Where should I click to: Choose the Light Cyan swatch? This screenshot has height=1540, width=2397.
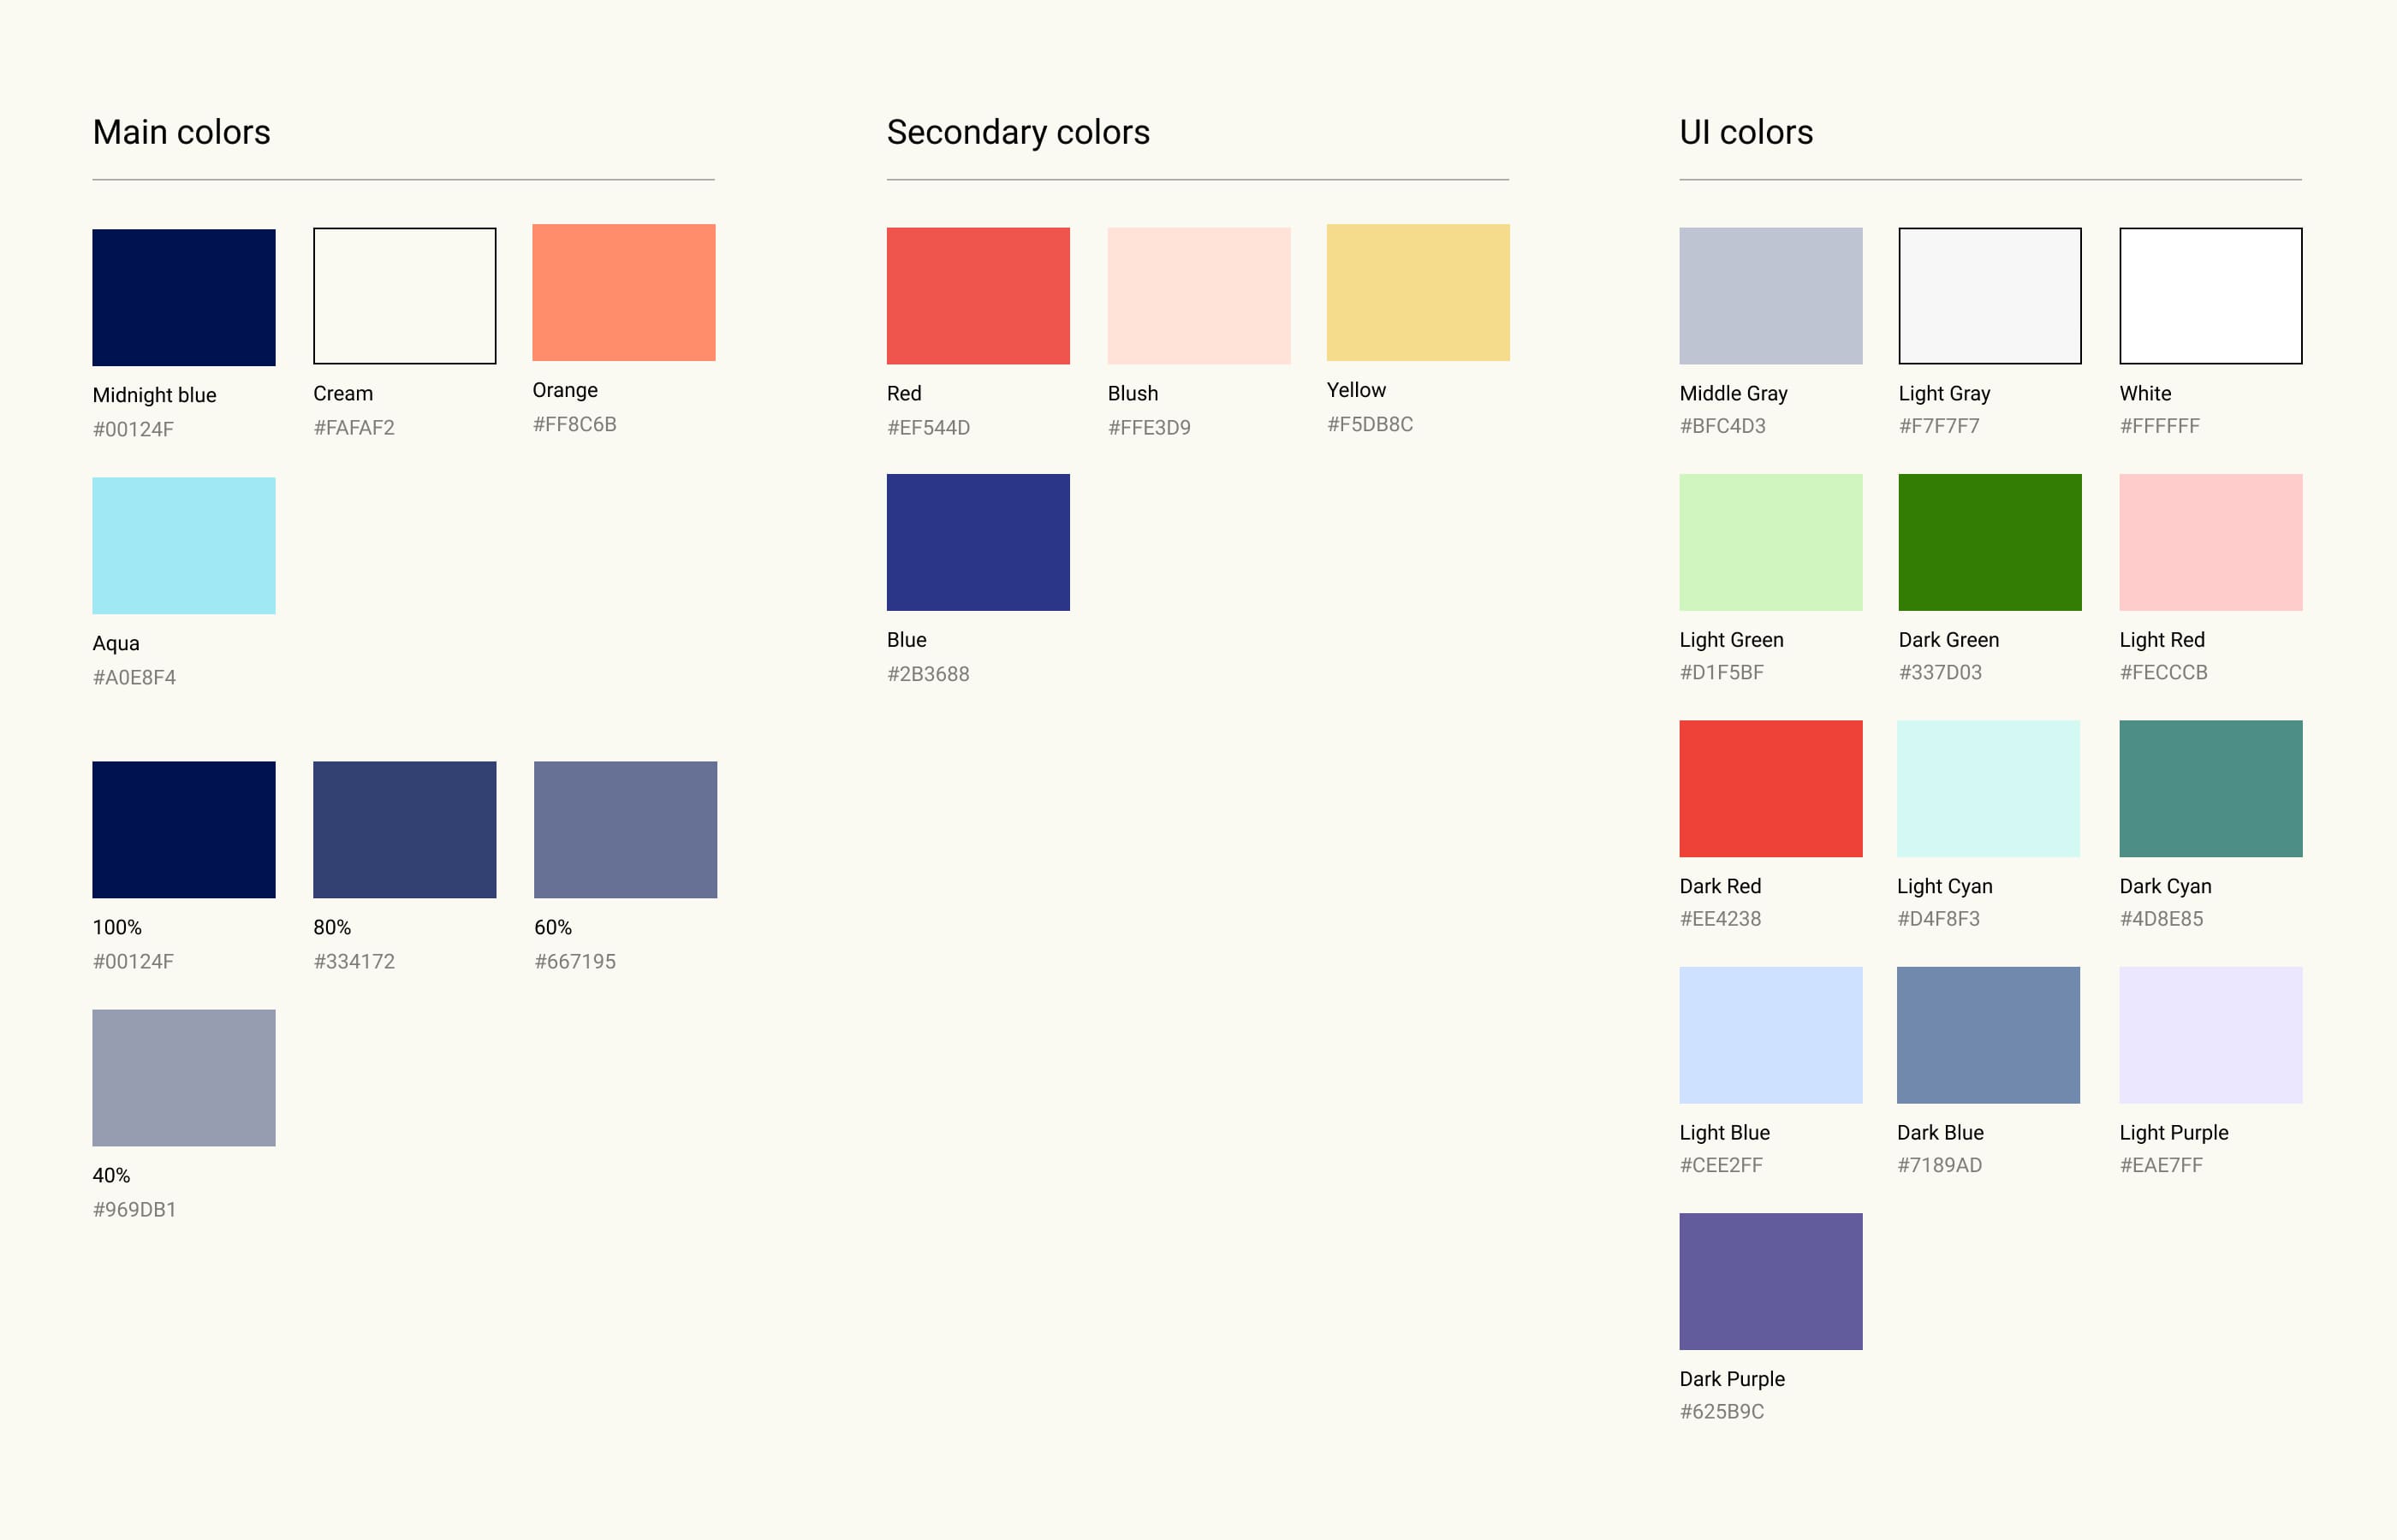pyautogui.click(x=1987, y=788)
